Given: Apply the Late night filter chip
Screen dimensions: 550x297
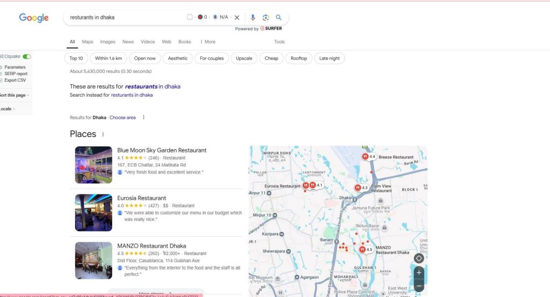Looking at the screenshot, I should 329,58.
